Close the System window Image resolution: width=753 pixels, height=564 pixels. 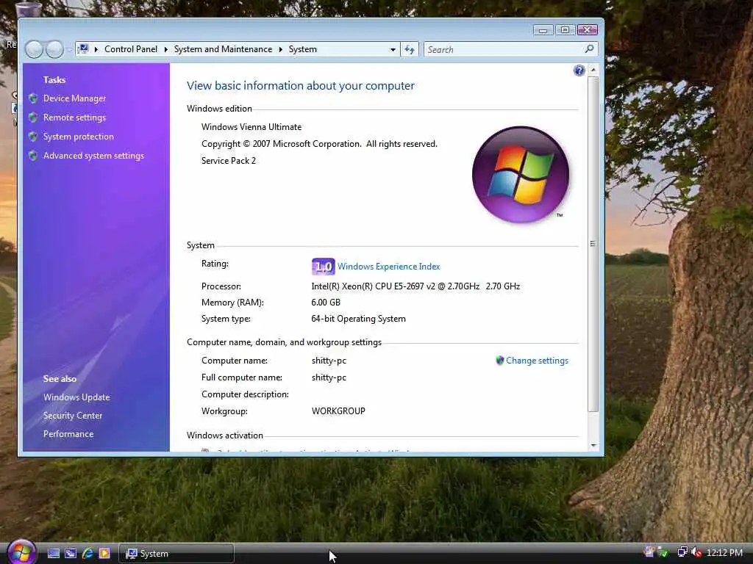[588, 30]
